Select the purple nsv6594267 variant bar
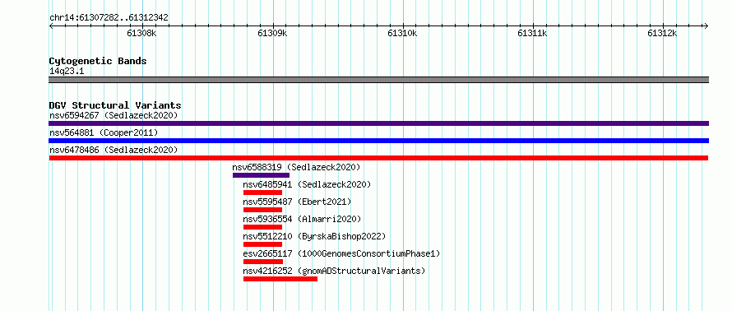The width and height of the screenshot is (732, 311). [x=378, y=123]
